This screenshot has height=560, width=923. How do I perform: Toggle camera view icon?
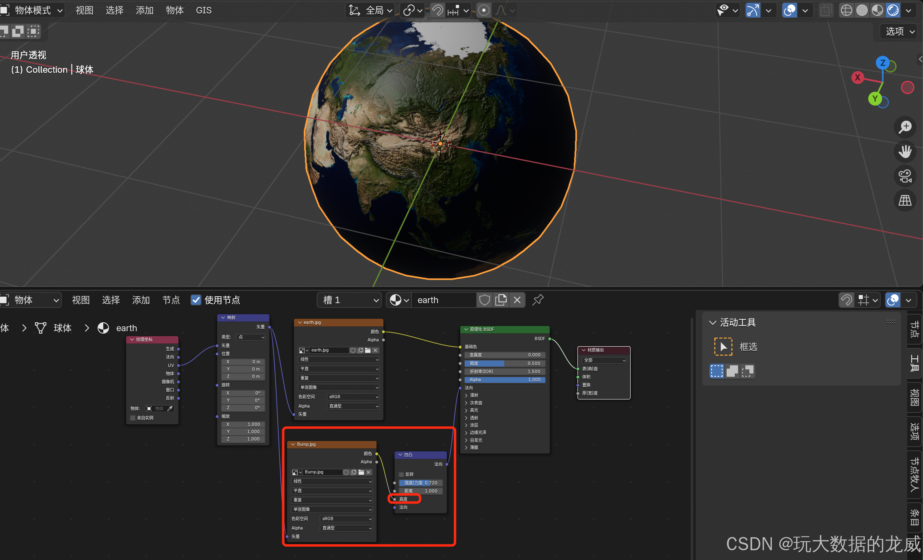click(x=905, y=176)
